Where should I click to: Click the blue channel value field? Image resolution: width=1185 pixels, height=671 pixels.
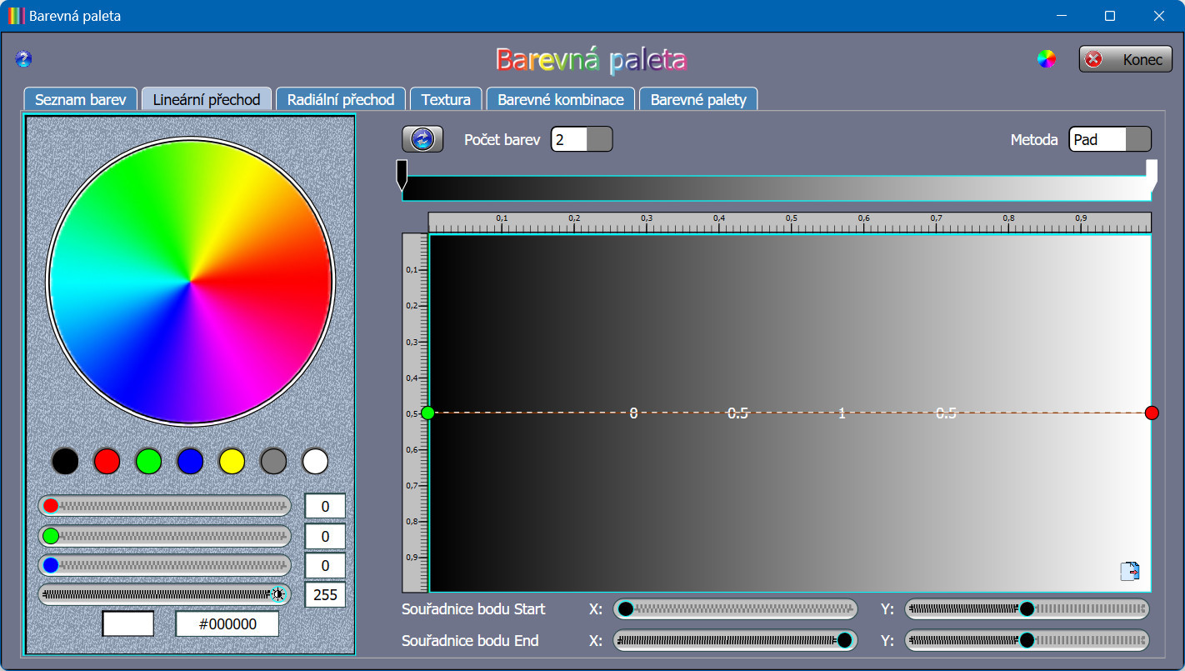(325, 566)
